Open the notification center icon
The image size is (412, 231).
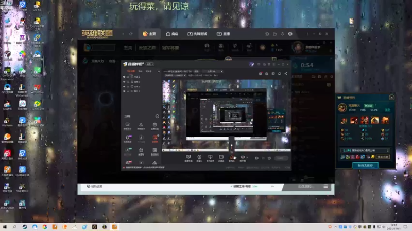(x=405, y=227)
